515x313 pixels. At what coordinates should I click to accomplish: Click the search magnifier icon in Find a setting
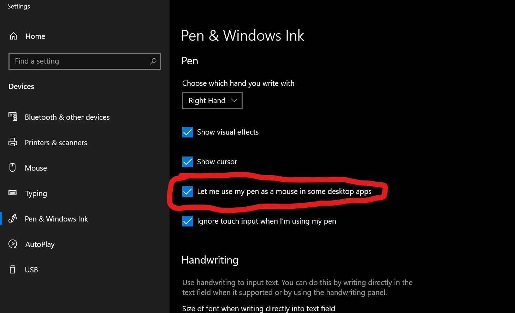153,61
